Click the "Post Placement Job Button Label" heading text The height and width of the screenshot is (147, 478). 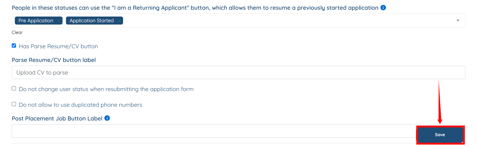pos(57,118)
